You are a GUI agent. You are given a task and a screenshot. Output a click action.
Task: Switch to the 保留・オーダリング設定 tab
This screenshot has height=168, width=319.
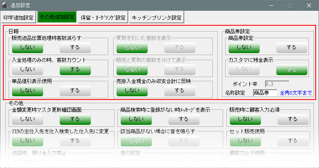[x=103, y=17]
